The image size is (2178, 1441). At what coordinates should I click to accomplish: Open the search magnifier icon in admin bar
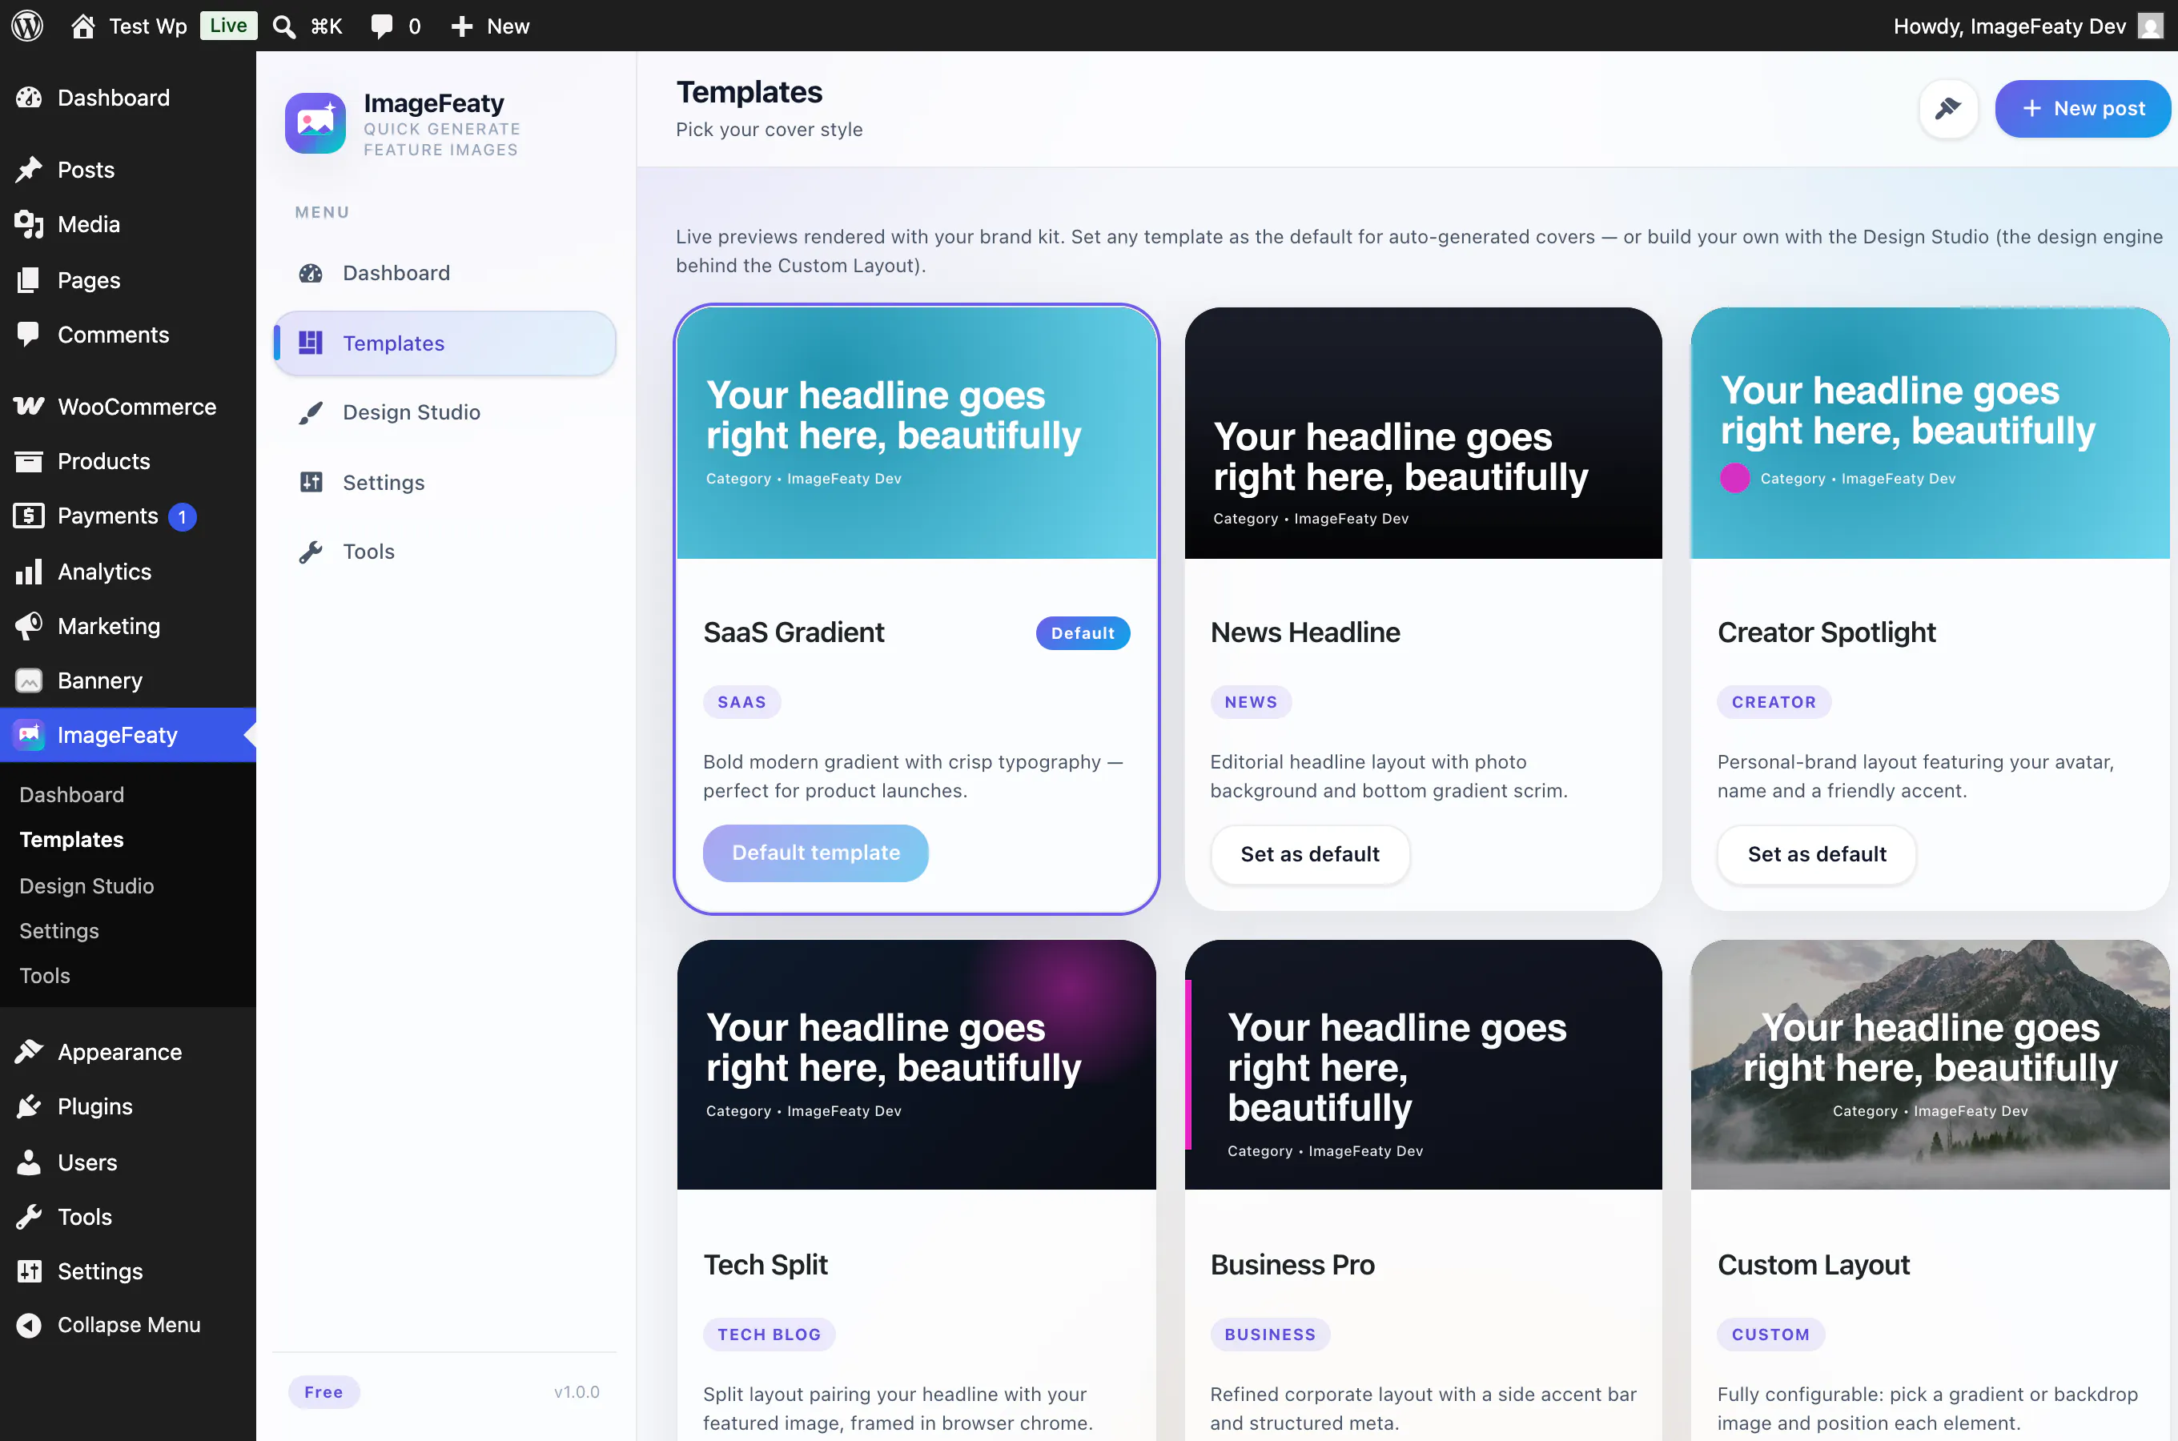[x=284, y=26]
